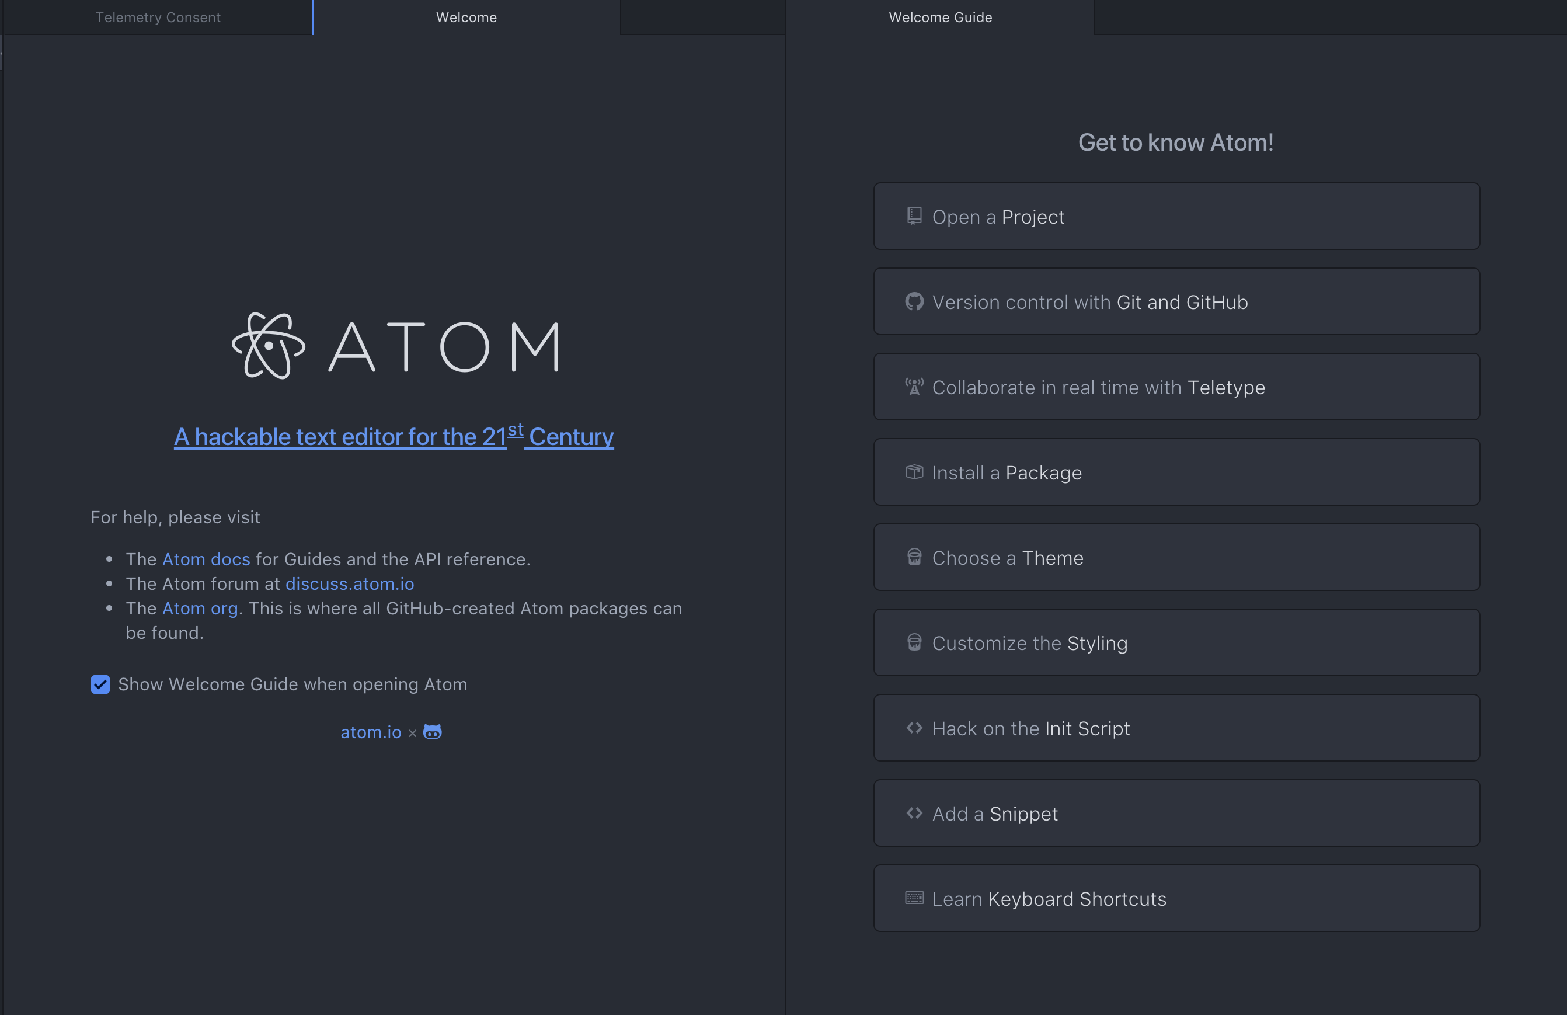Expand the Add a Snippet section
Screen dimensions: 1567x1015
point(1176,814)
